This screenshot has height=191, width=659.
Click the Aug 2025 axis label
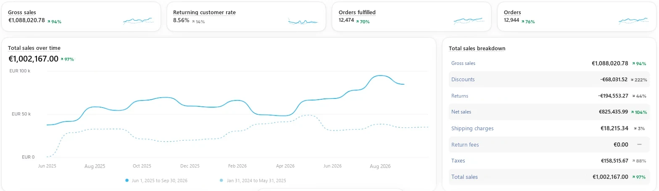point(95,166)
